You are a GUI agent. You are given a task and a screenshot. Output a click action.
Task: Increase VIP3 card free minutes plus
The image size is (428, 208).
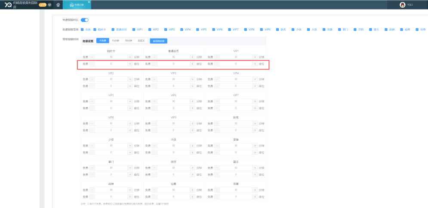click(x=193, y=79)
